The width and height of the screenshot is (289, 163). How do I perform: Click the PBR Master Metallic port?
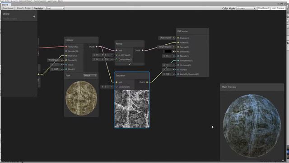pyautogui.click(x=178, y=56)
